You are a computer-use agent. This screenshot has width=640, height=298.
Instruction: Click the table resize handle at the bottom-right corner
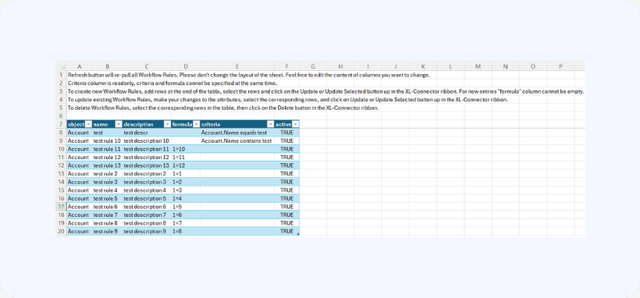[298, 234]
